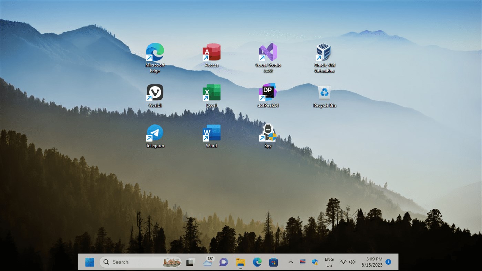The width and height of the screenshot is (482, 271).
Task: Open Widgets via the weather icon
Action: pos(207,262)
